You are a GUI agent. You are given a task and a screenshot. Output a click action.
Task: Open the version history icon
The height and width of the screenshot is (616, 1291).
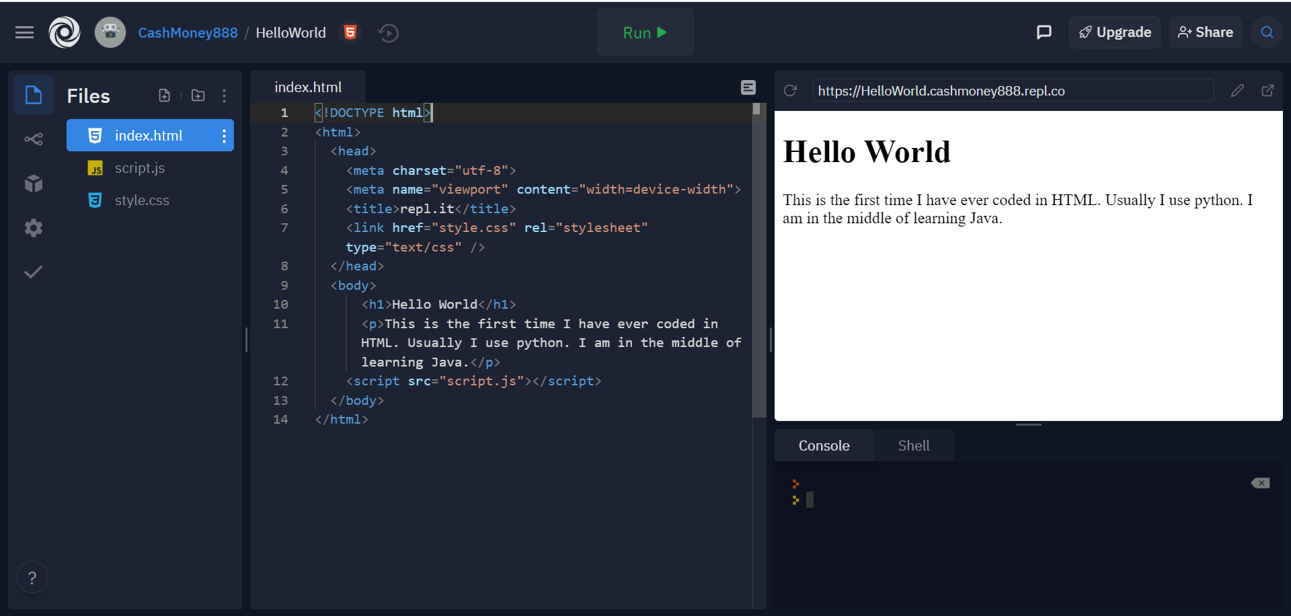(x=388, y=32)
